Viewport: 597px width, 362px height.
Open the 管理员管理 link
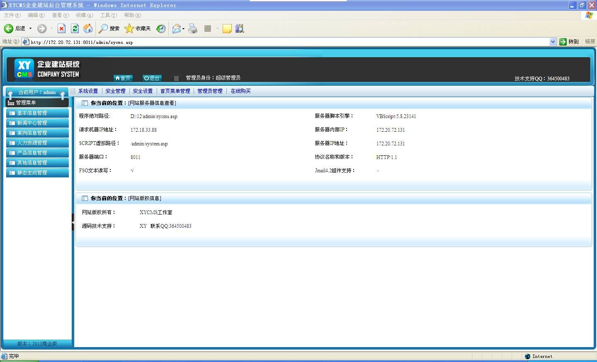(210, 91)
